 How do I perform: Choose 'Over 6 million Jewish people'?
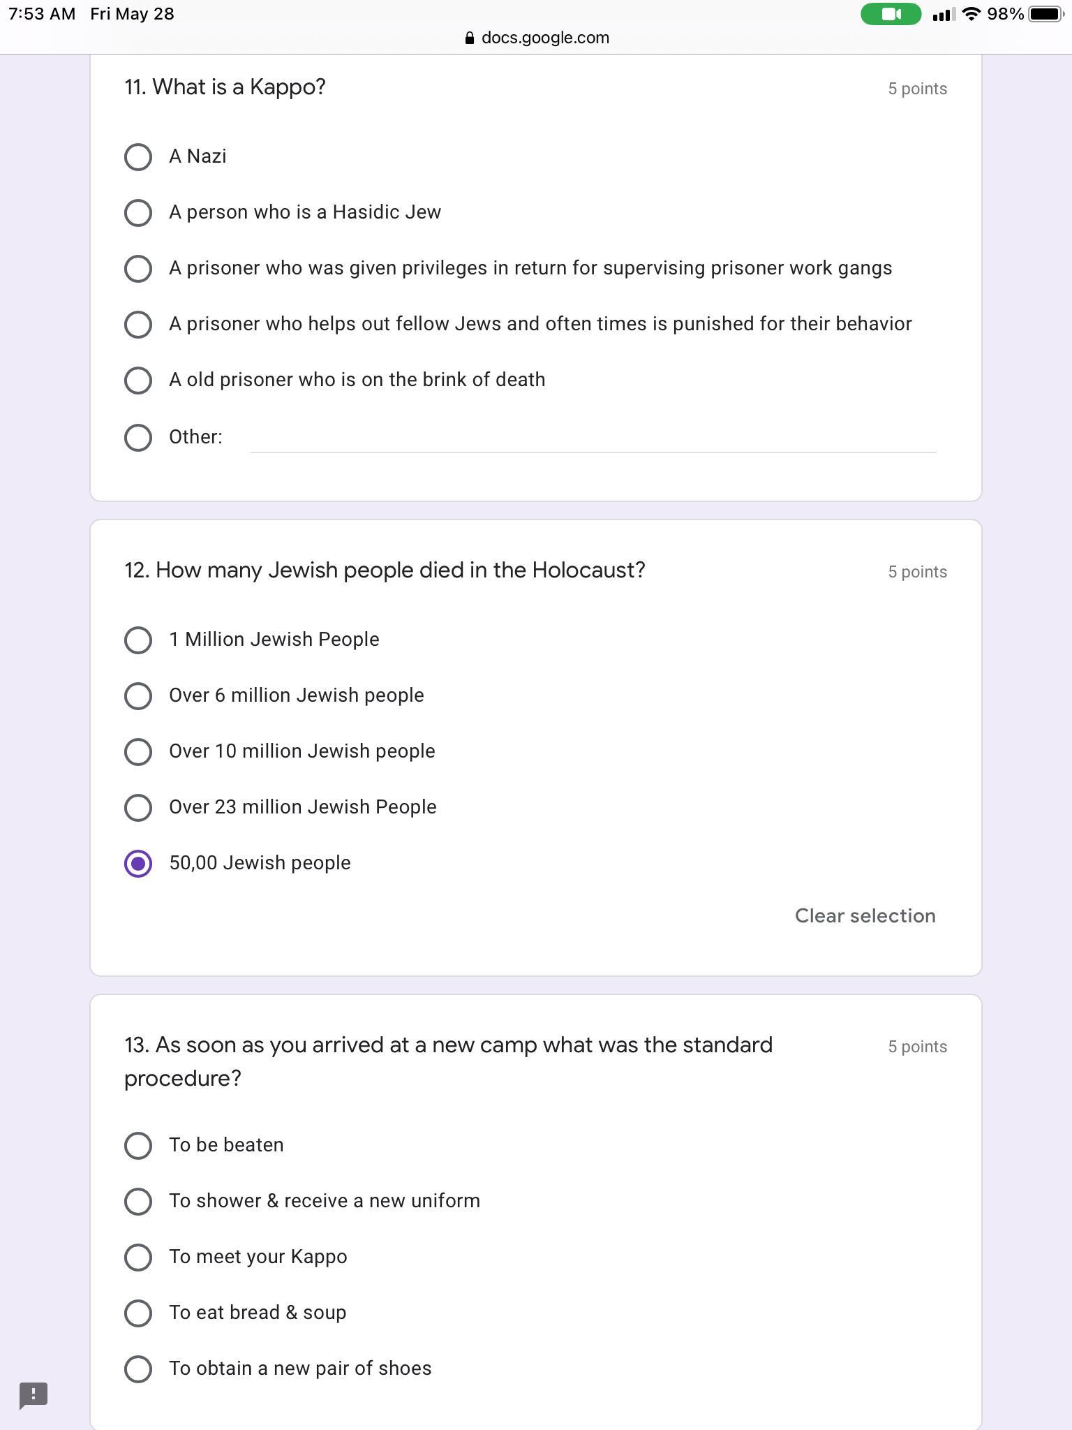coord(138,696)
